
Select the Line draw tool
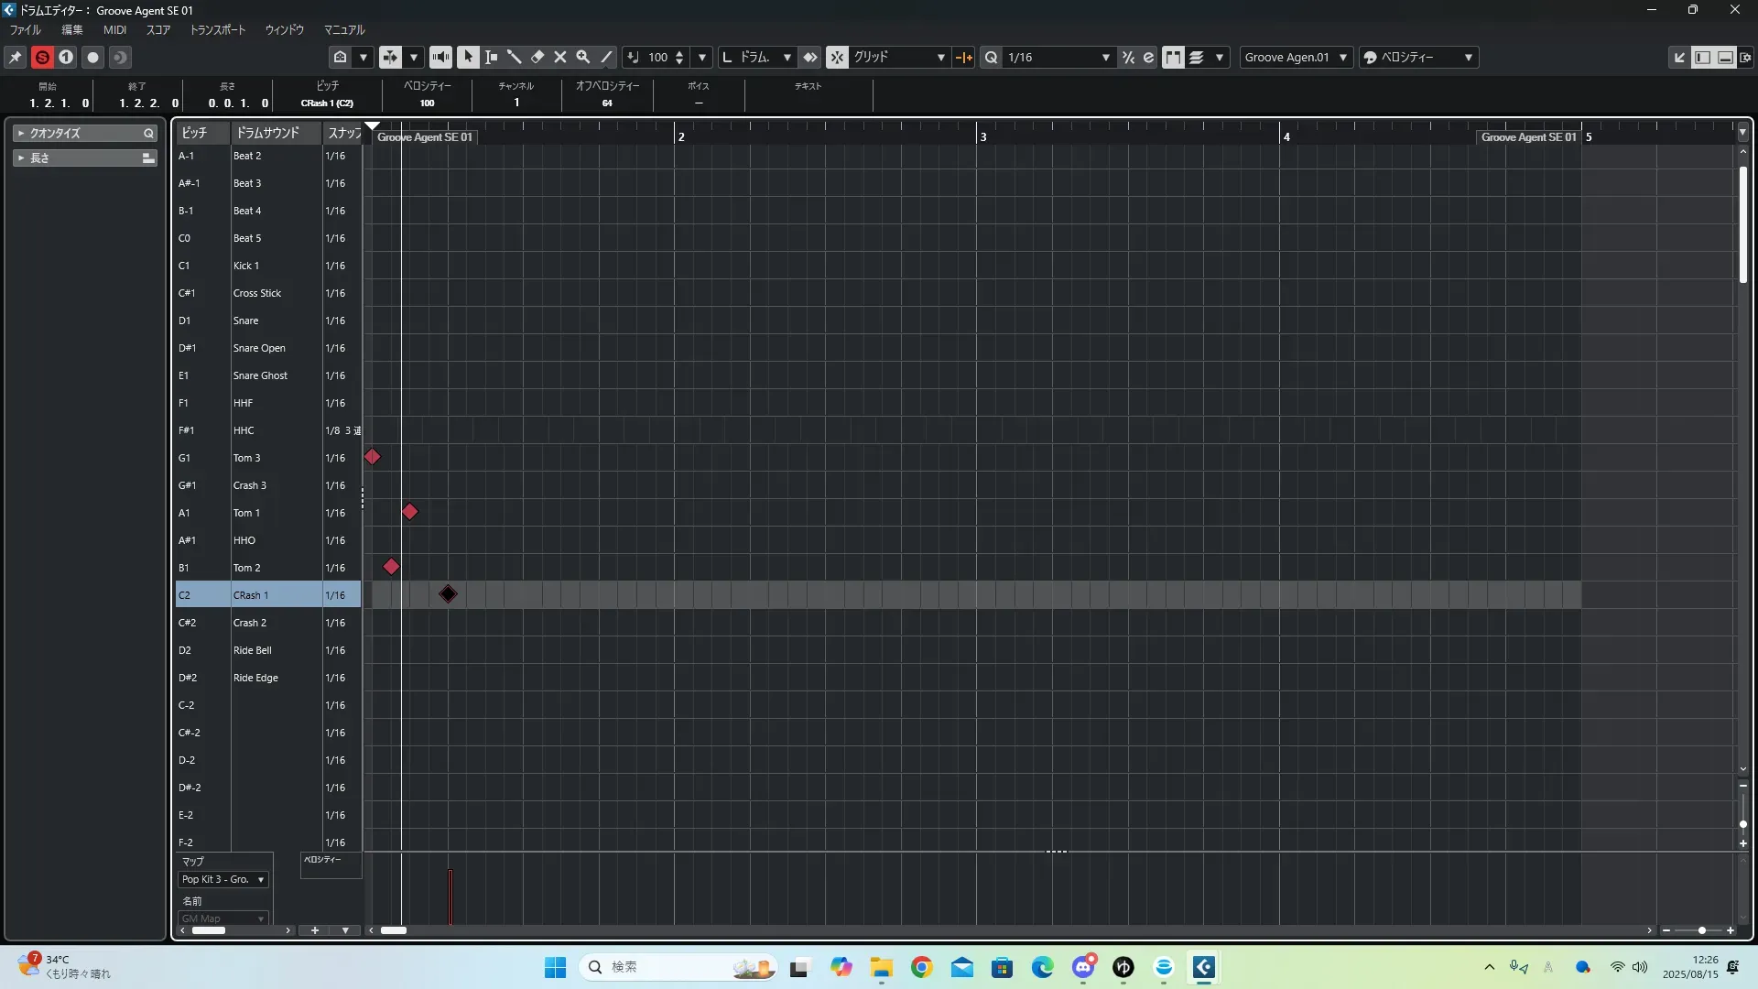click(x=606, y=57)
